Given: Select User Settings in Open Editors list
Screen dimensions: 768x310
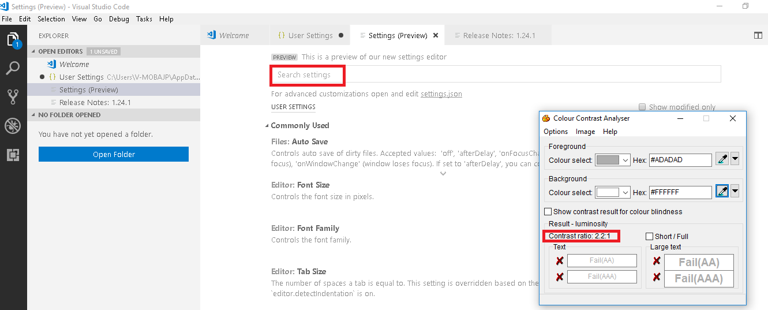Looking at the screenshot, I should coord(114,77).
